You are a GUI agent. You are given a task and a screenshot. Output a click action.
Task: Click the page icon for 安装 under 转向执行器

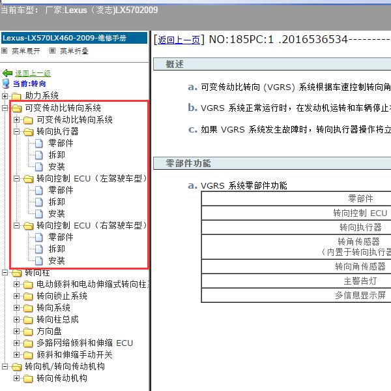pos(39,167)
